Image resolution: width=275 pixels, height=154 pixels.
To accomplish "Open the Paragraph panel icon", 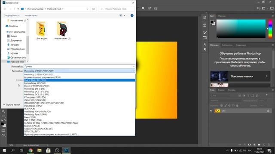I will point(205,50).
